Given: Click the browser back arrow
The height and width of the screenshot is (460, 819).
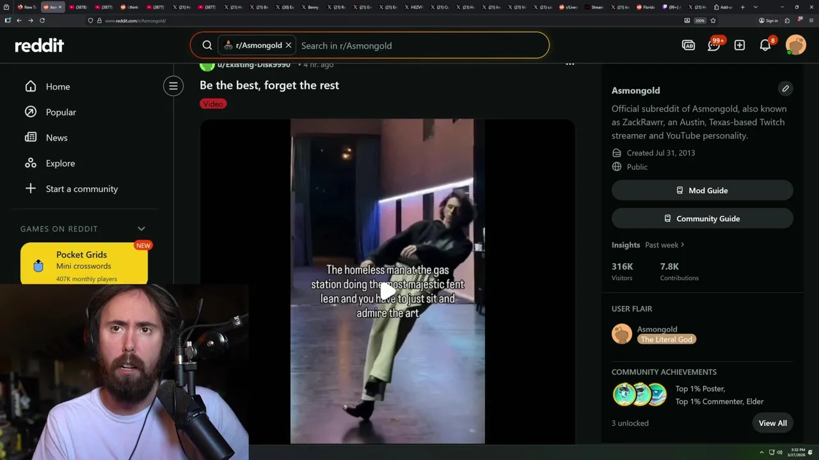Looking at the screenshot, I should 19,20.
